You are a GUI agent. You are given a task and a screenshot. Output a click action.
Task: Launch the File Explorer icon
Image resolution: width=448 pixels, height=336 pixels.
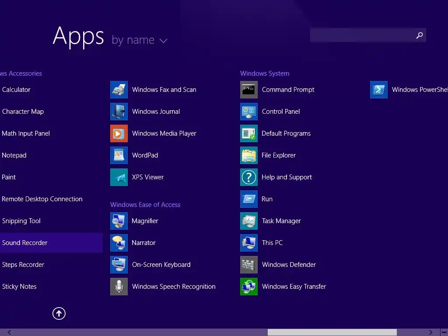click(x=249, y=155)
